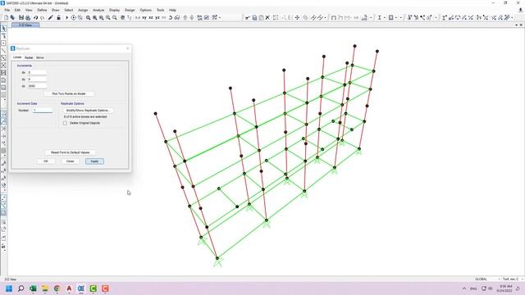Viewport: 525px width, 295px height.
Task: Open Windows Start button on taskbar
Action: (9, 288)
